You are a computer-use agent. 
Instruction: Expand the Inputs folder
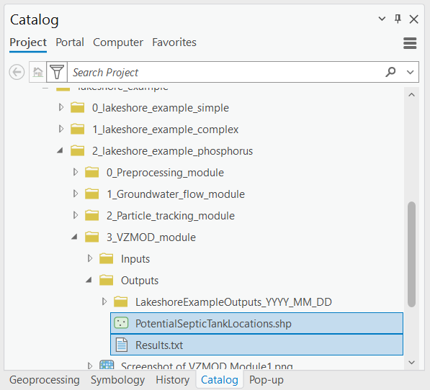(x=90, y=258)
